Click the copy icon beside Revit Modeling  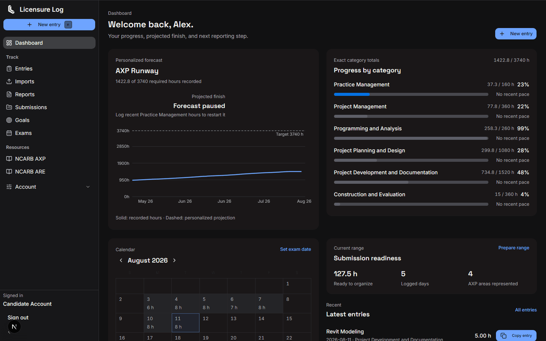click(504, 336)
